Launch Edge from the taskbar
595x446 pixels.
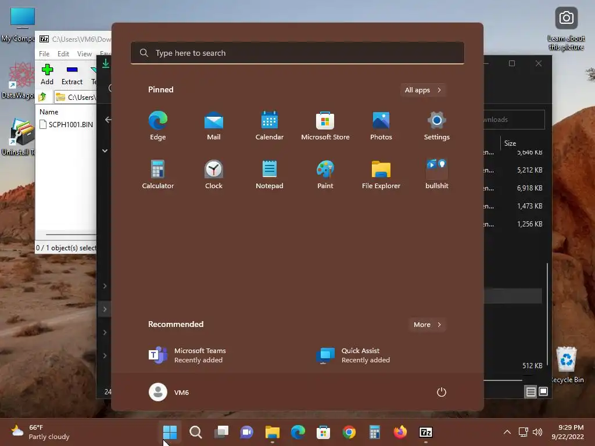tap(298, 432)
